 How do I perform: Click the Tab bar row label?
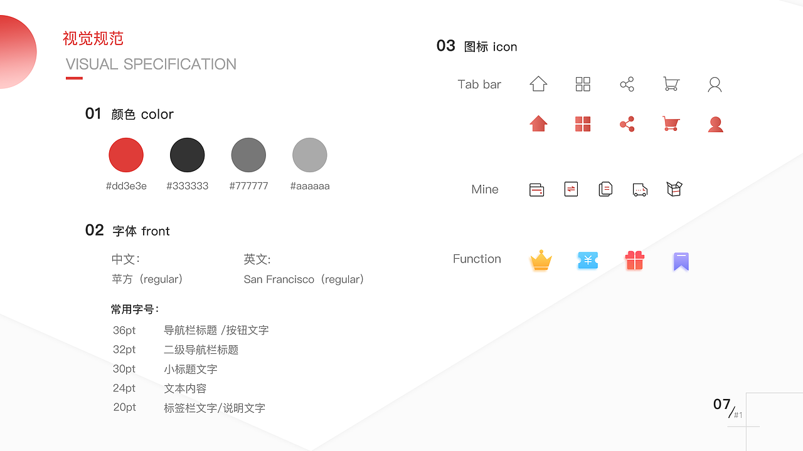click(x=479, y=85)
